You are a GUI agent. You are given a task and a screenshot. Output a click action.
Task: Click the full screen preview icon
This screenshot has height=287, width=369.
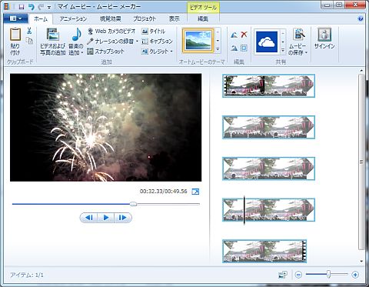195,192
